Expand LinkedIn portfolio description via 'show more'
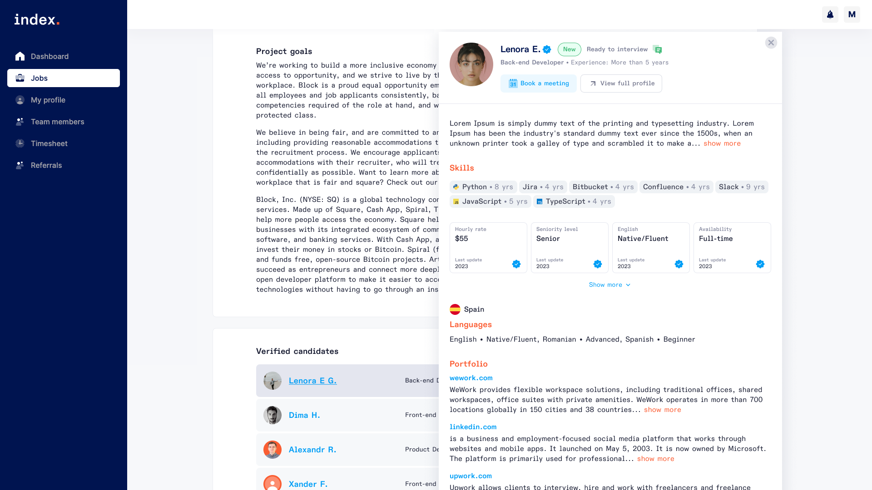 tap(656, 458)
